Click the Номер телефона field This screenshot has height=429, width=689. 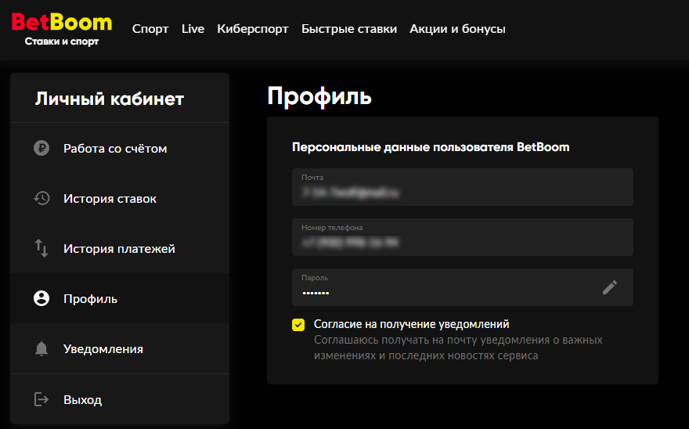pyautogui.click(x=462, y=237)
